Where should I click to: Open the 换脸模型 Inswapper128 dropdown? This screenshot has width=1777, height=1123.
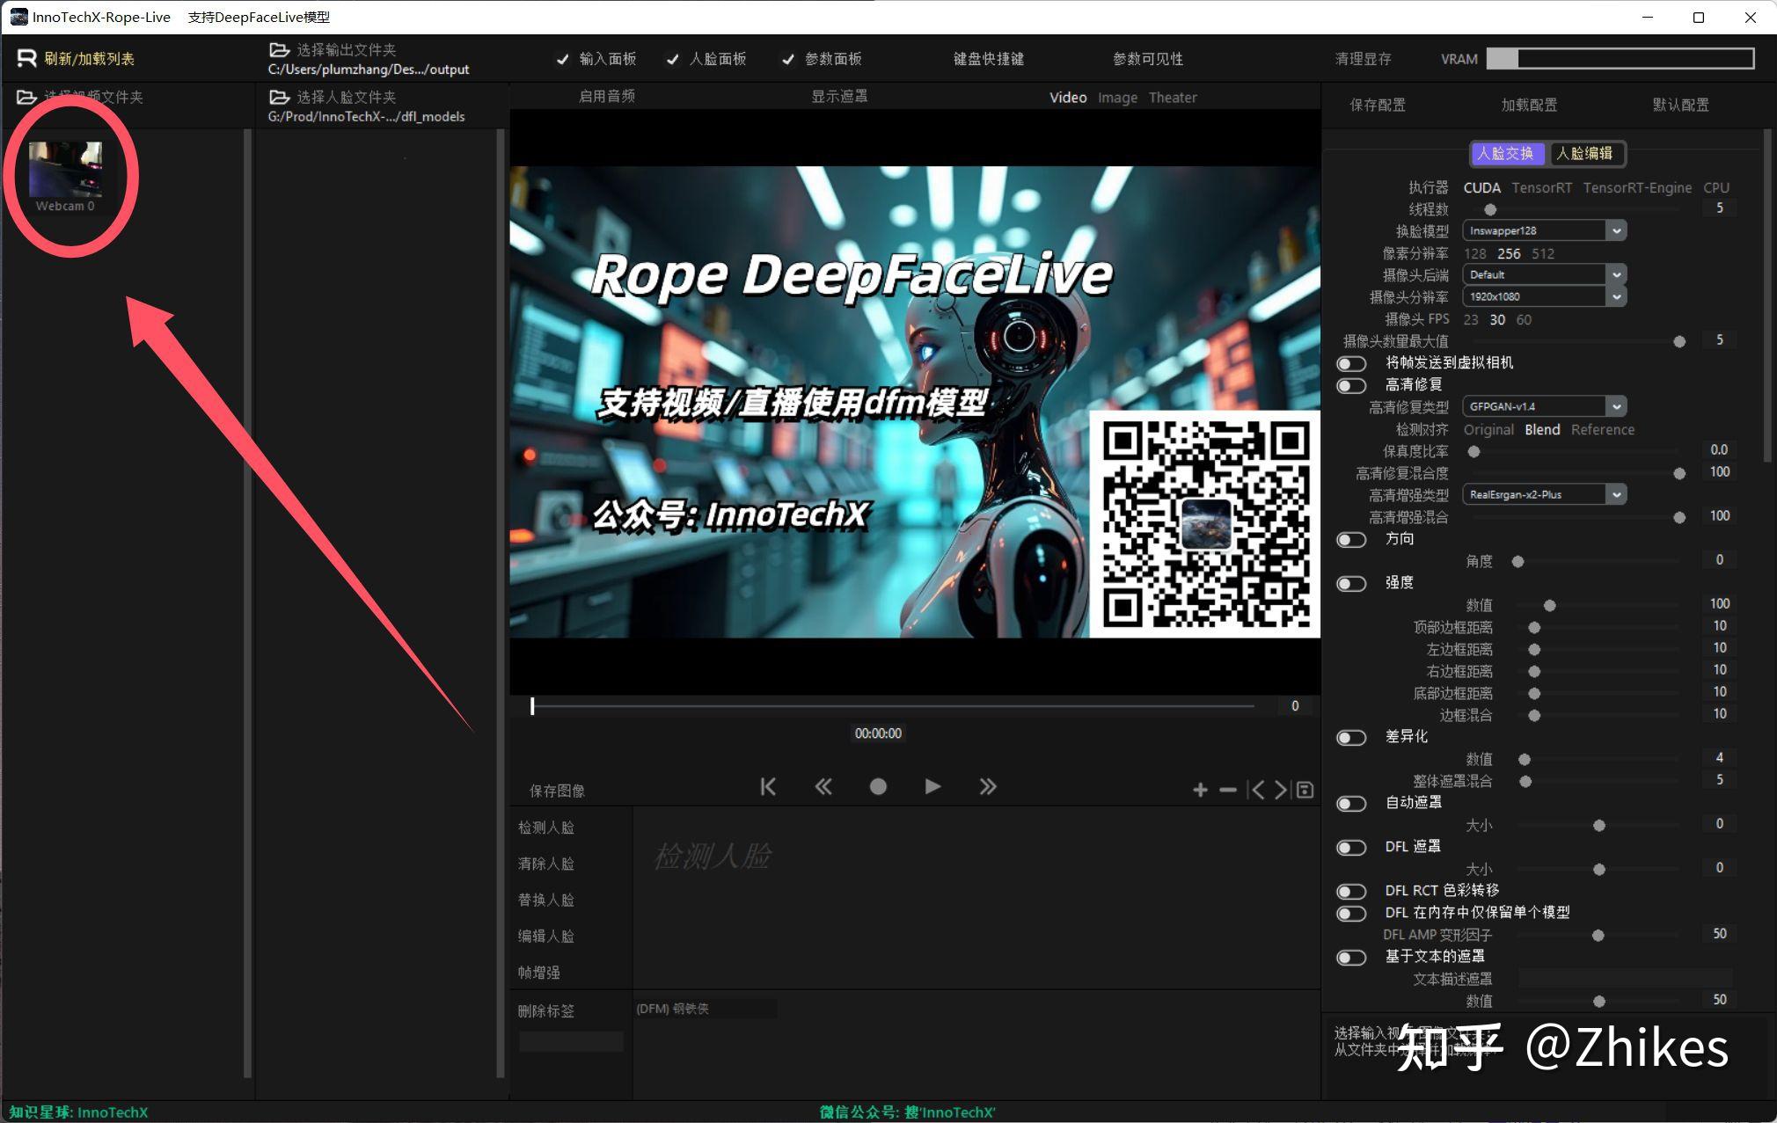pos(1544,230)
